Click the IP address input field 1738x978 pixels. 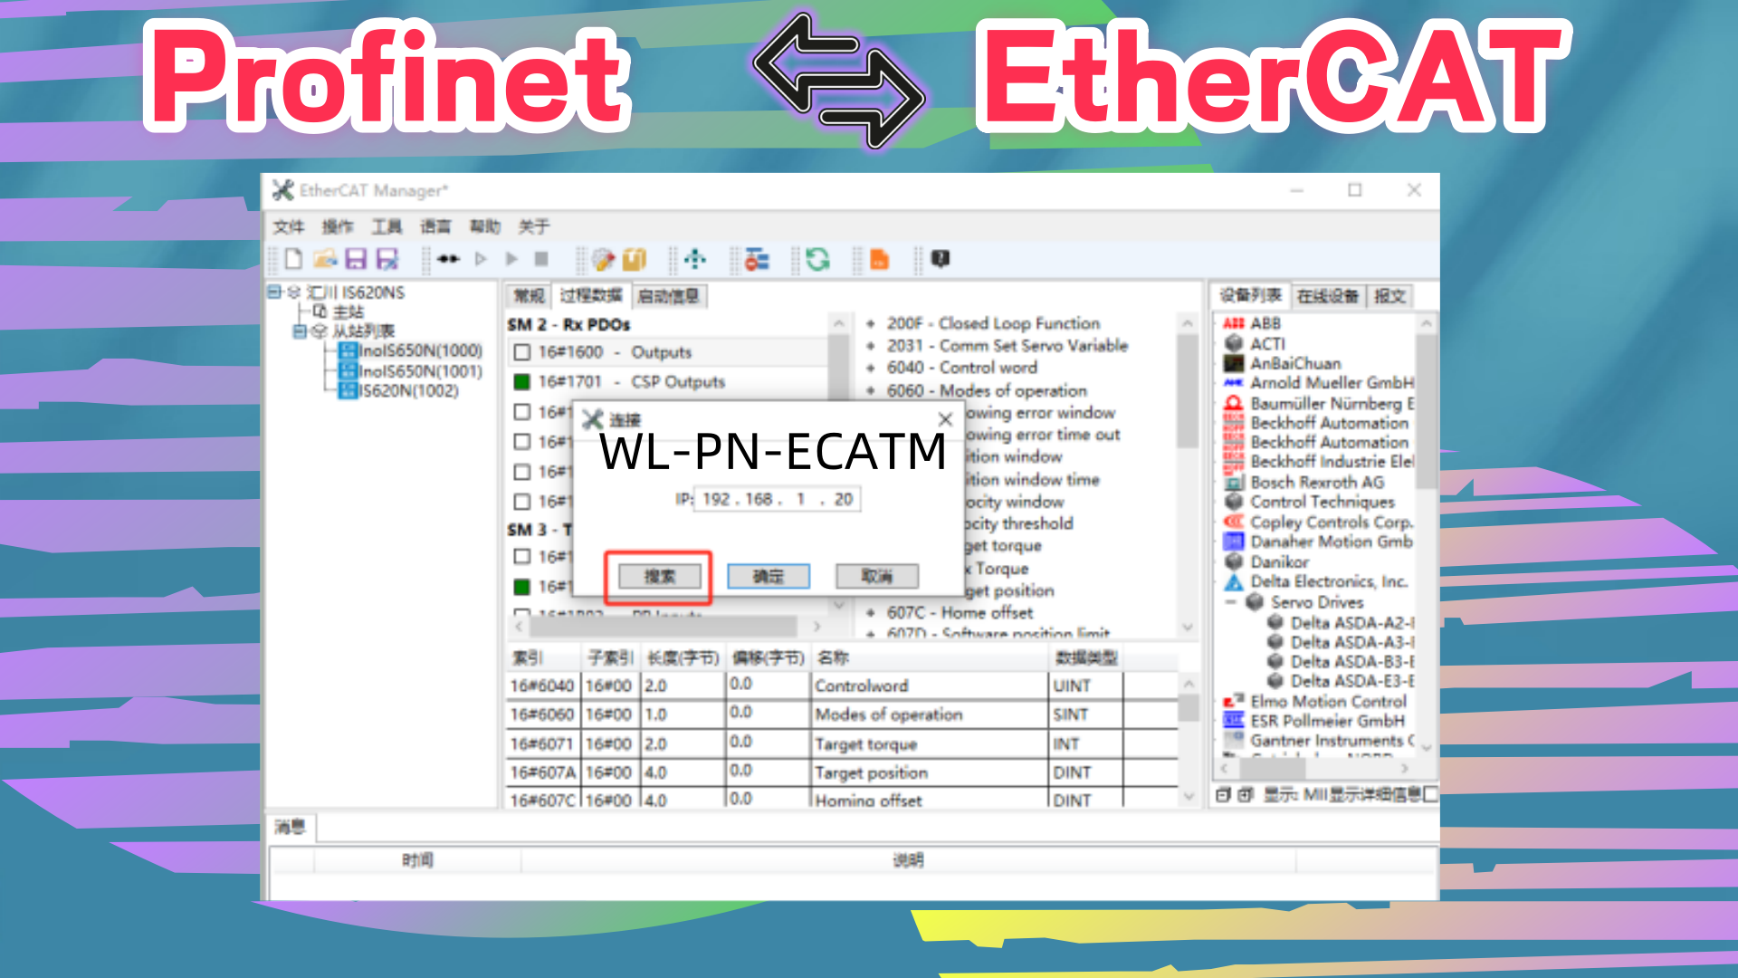coord(777,499)
